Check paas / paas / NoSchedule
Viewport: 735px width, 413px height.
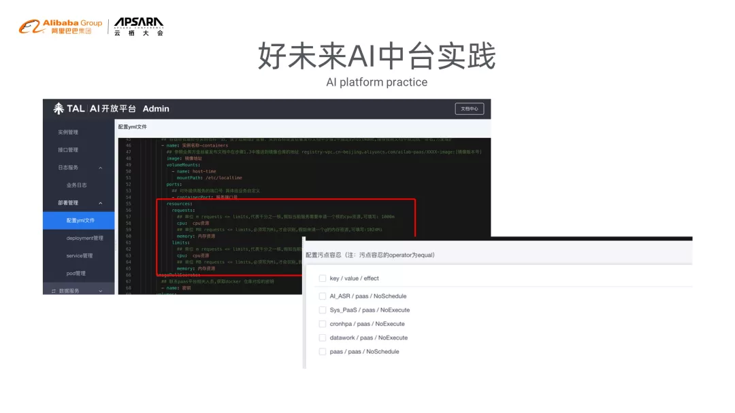point(323,352)
